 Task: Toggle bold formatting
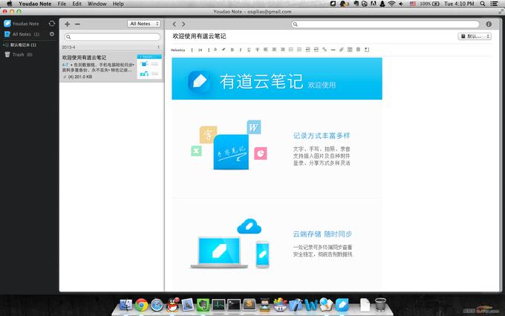[232, 50]
